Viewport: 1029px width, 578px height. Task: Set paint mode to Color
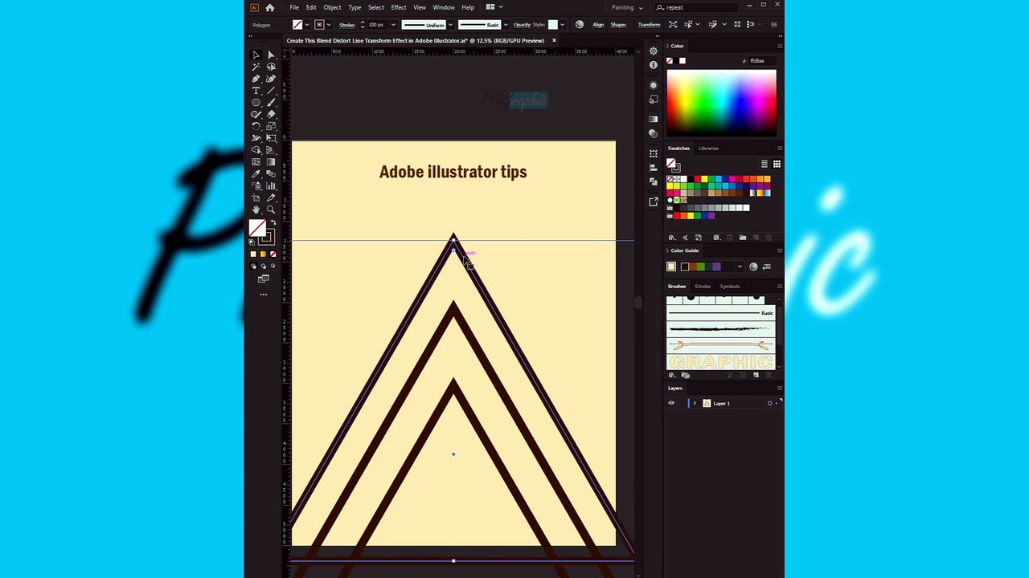tap(253, 254)
